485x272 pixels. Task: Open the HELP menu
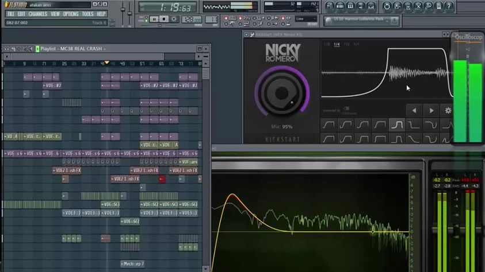(101, 14)
